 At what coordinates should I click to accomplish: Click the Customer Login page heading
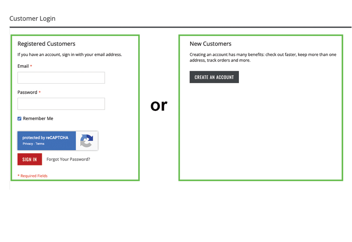[33, 18]
